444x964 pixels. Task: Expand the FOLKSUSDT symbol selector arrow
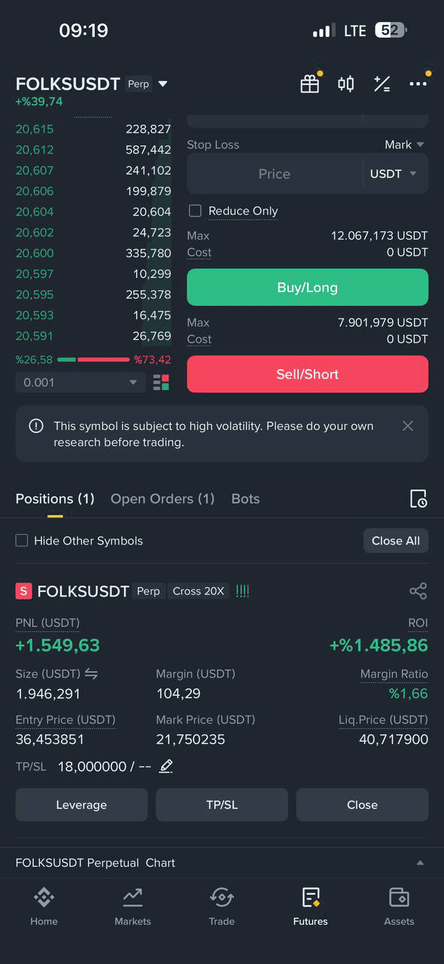[163, 84]
